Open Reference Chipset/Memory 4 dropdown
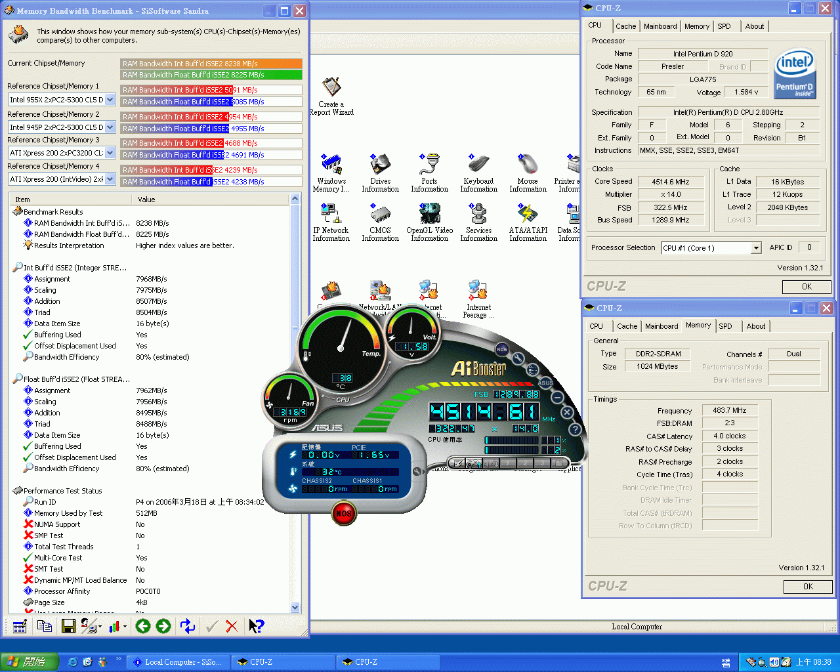The height and width of the screenshot is (672, 840). pyautogui.click(x=110, y=179)
